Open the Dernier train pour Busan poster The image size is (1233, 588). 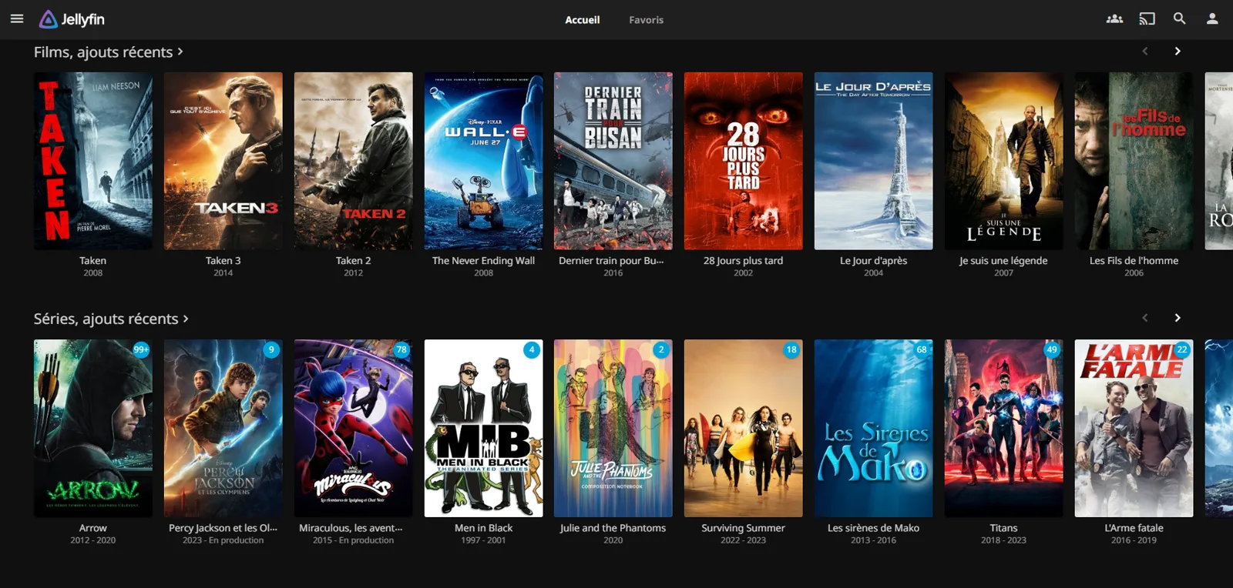(613, 161)
